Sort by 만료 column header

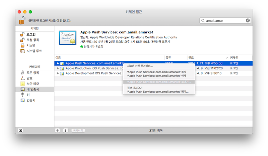pos(208,58)
